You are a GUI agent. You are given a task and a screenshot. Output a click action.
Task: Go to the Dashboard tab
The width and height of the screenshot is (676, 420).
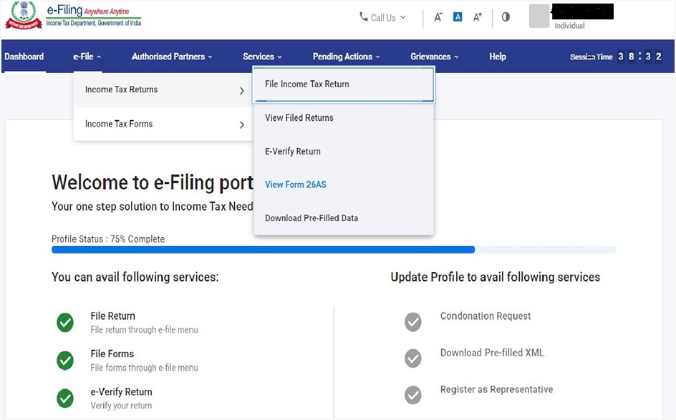(x=24, y=57)
